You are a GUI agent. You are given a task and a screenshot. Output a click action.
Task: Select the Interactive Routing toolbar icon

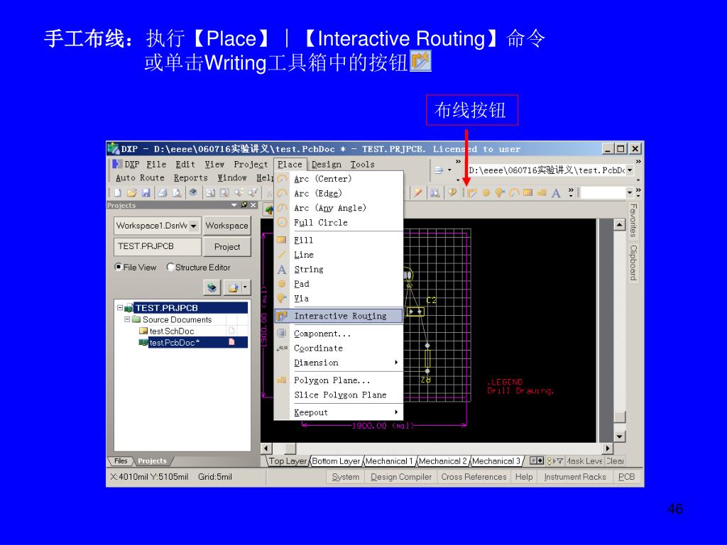[x=472, y=193]
